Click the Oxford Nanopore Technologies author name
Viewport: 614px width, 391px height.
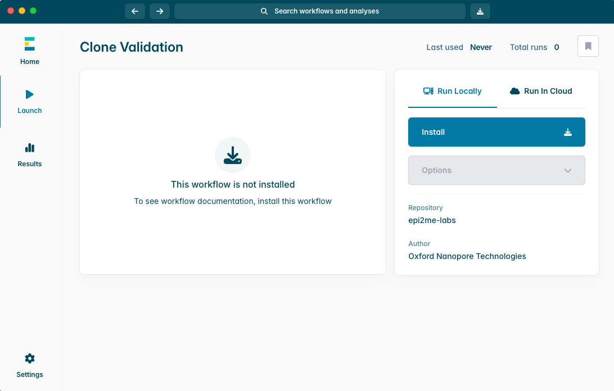467,256
